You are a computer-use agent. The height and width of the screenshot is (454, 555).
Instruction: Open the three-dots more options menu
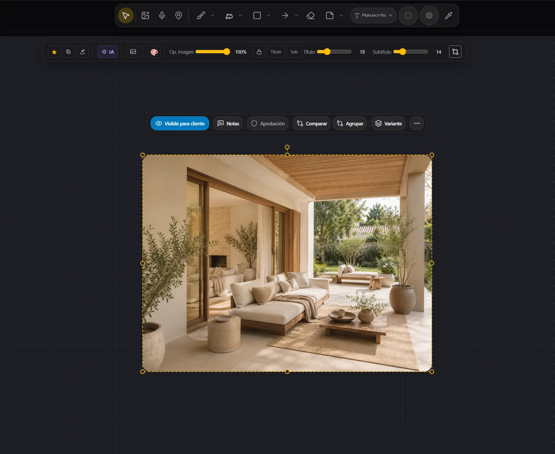tap(417, 124)
